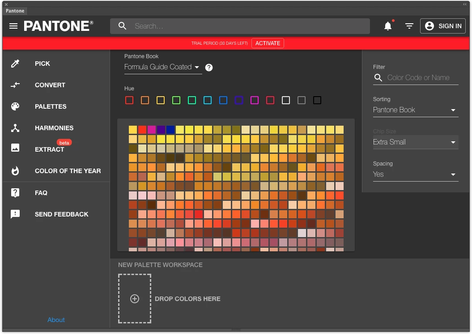Open notifications via the bell icon

(388, 26)
